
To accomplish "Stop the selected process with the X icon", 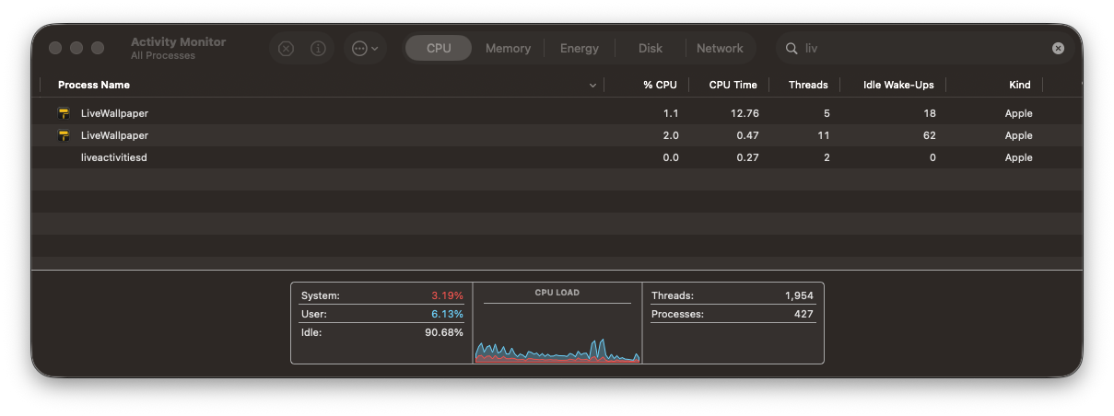I will [286, 49].
